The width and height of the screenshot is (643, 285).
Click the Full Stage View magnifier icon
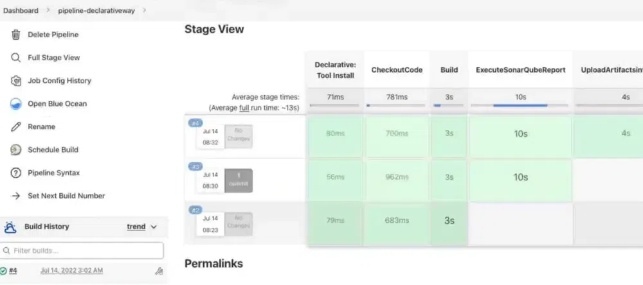[16, 58]
